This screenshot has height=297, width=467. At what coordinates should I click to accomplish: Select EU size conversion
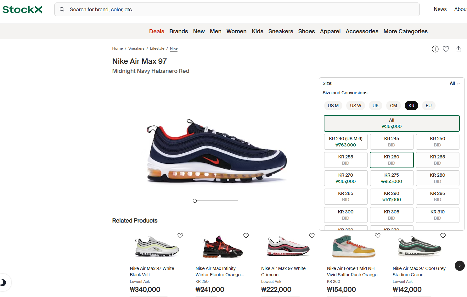pos(428,106)
